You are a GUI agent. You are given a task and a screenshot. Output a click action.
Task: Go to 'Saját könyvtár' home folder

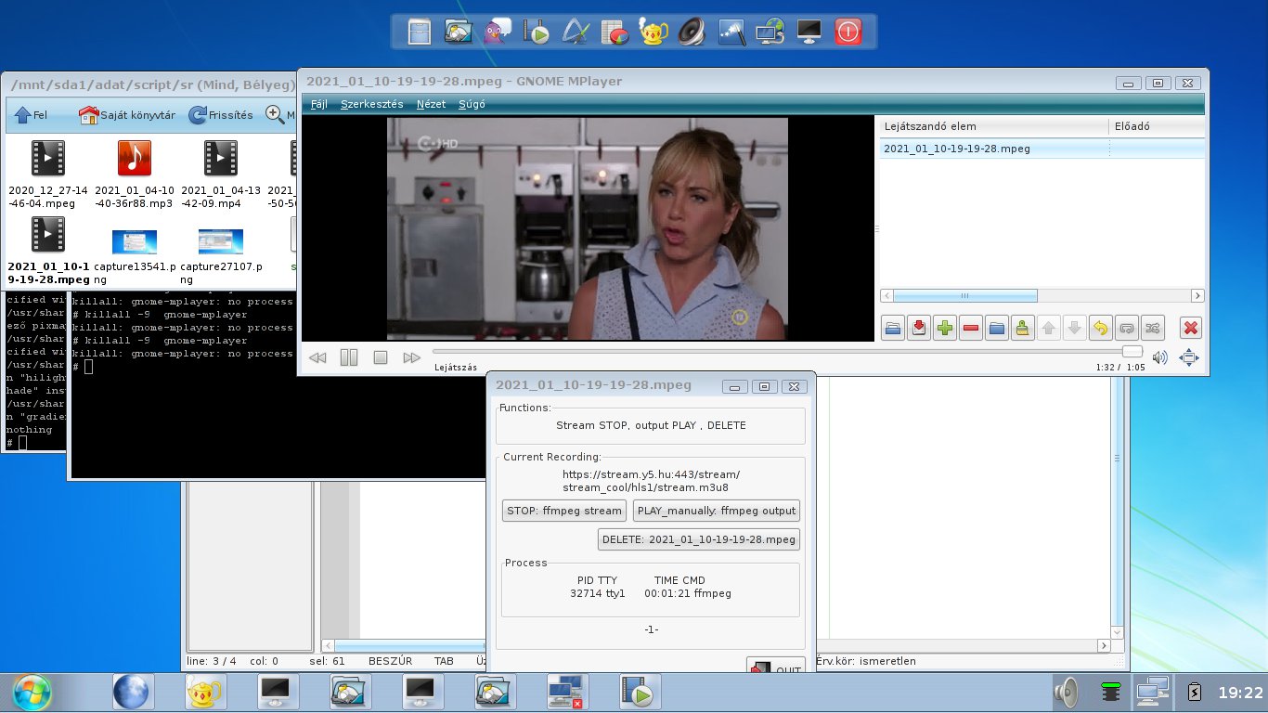click(126, 115)
